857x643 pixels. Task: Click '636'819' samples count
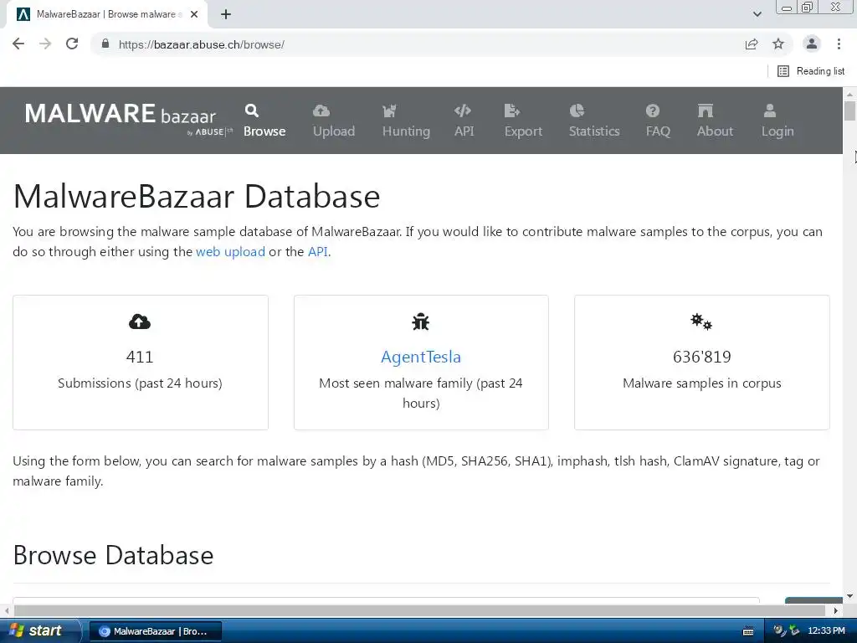702,357
